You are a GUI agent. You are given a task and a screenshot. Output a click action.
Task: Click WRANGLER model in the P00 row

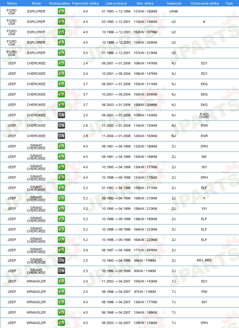click(x=36, y=292)
